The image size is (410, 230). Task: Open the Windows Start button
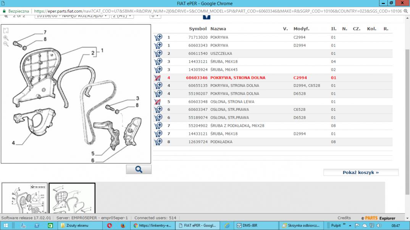tap(5, 225)
